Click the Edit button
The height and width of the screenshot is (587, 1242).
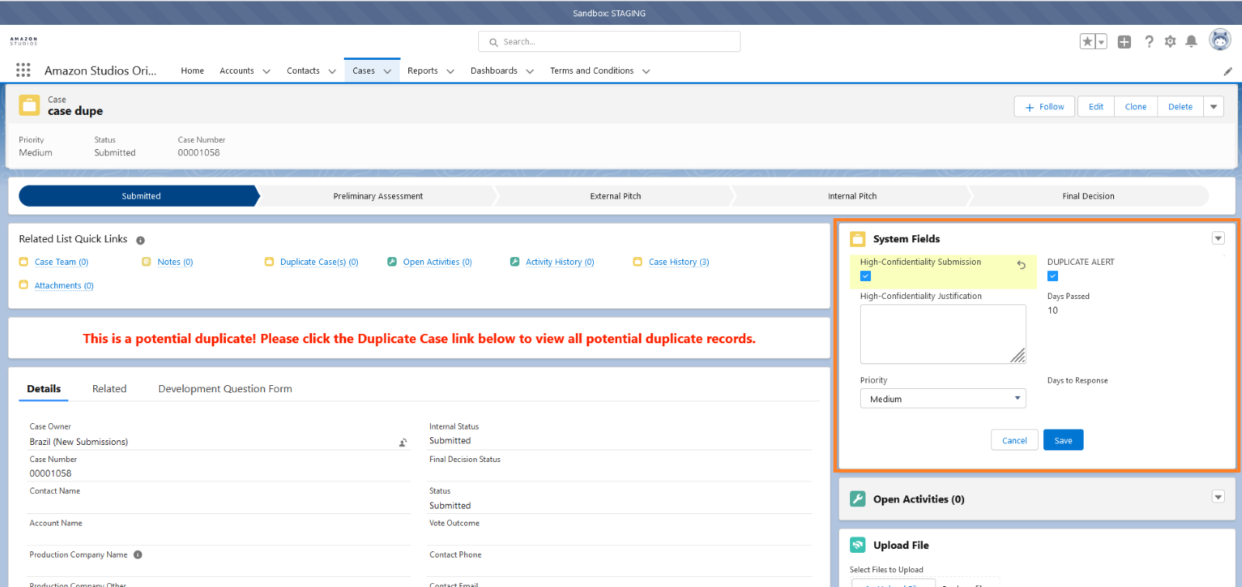click(1096, 106)
